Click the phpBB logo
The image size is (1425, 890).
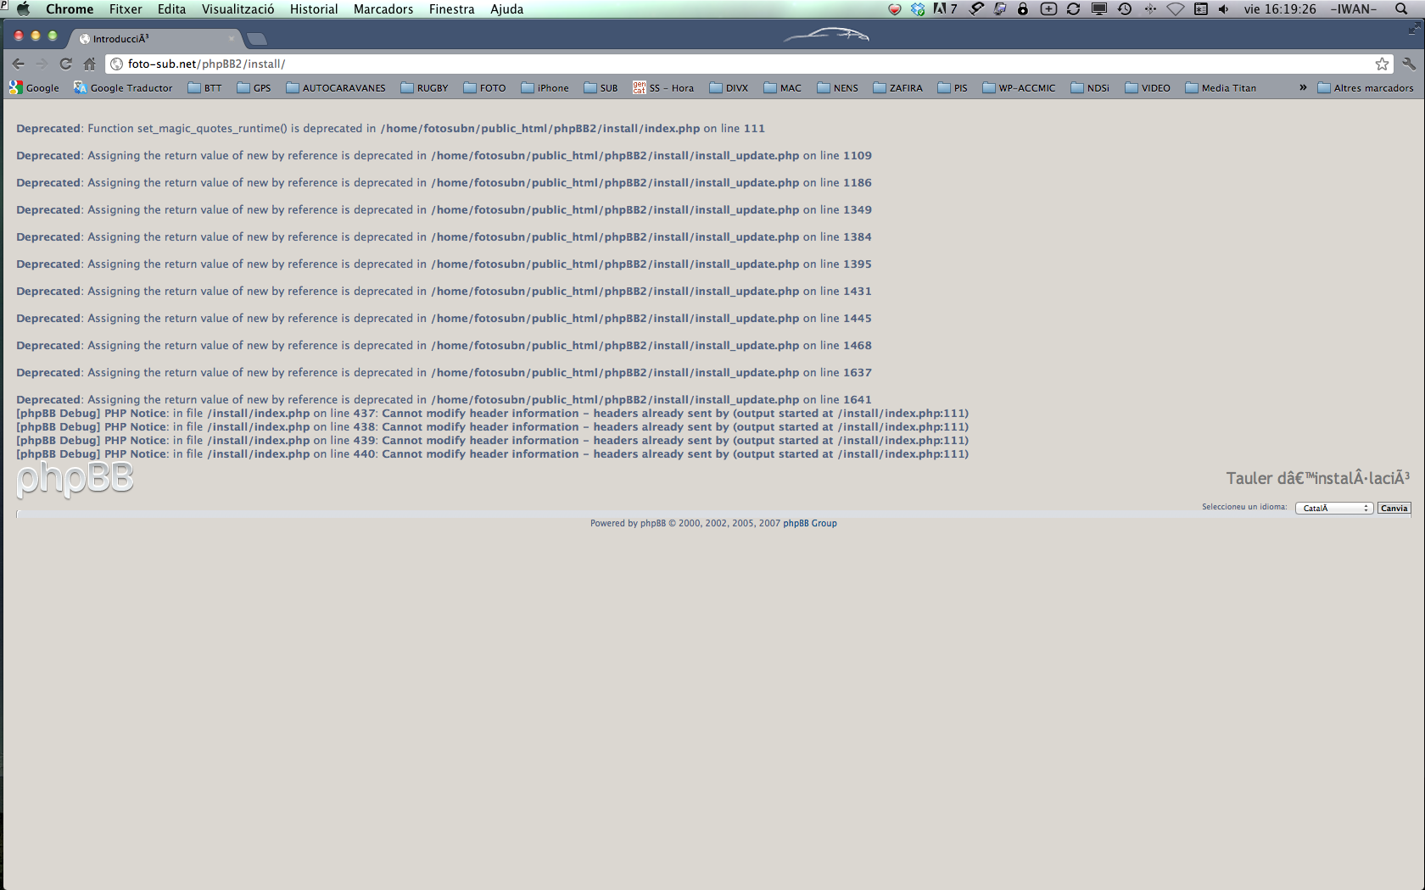tap(75, 479)
